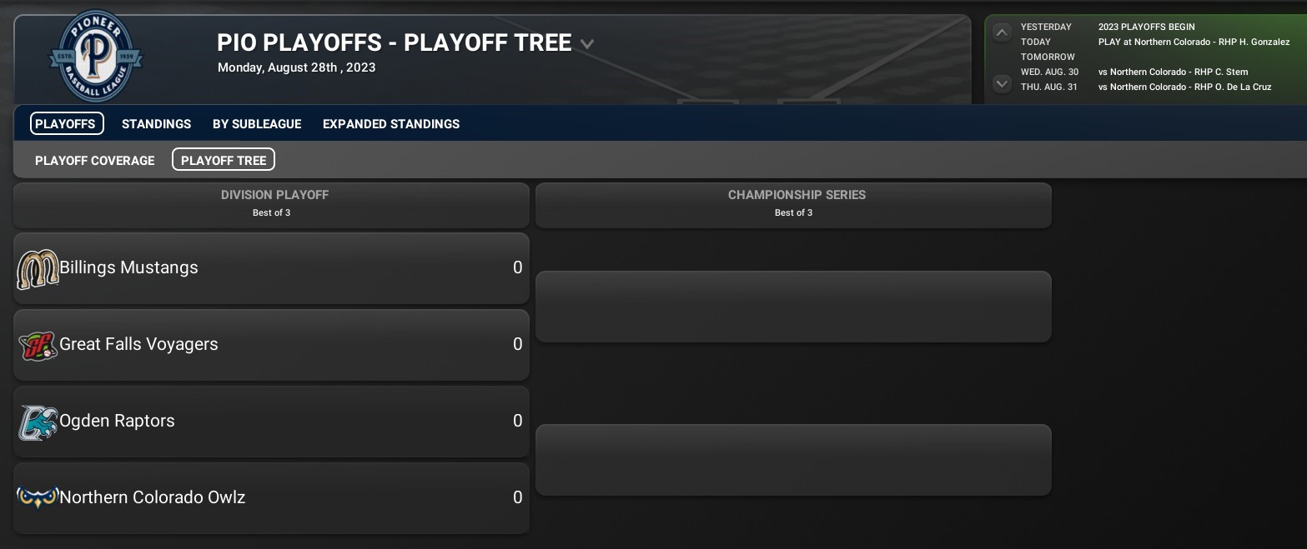Viewport: 1307px width, 549px height.
Task: Open the Northern Colorado Owlz team link
Action: pos(153,498)
